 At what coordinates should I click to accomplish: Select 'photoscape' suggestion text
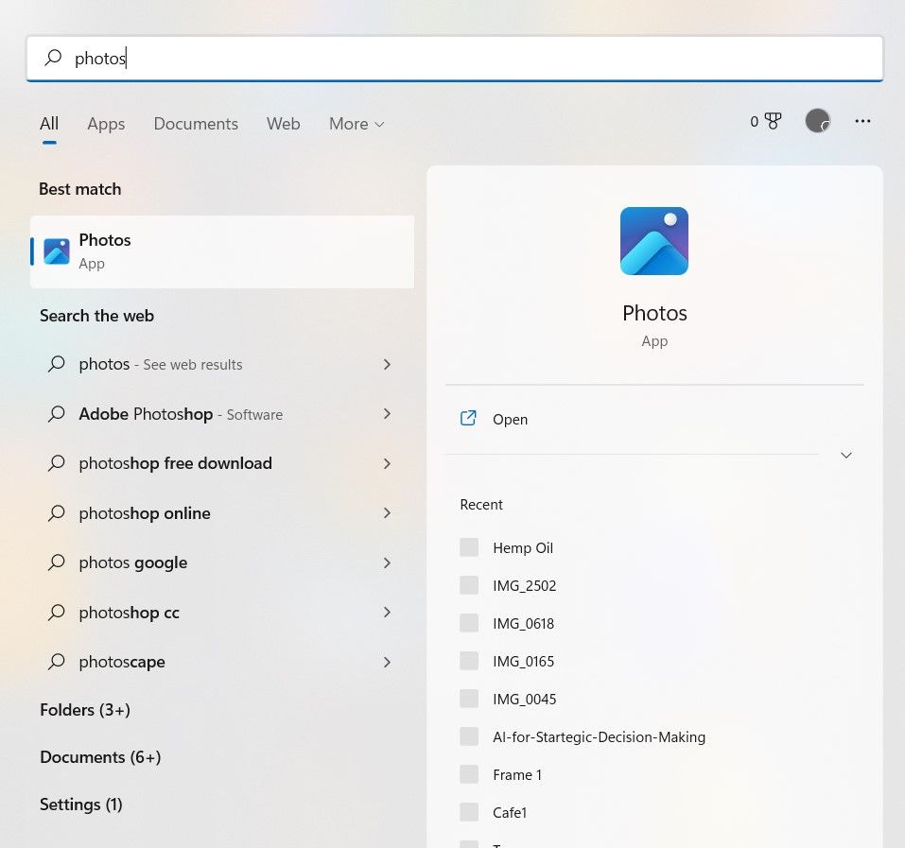point(122,662)
